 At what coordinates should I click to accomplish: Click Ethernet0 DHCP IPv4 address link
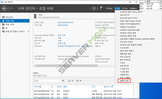click(x=75, y=46)
